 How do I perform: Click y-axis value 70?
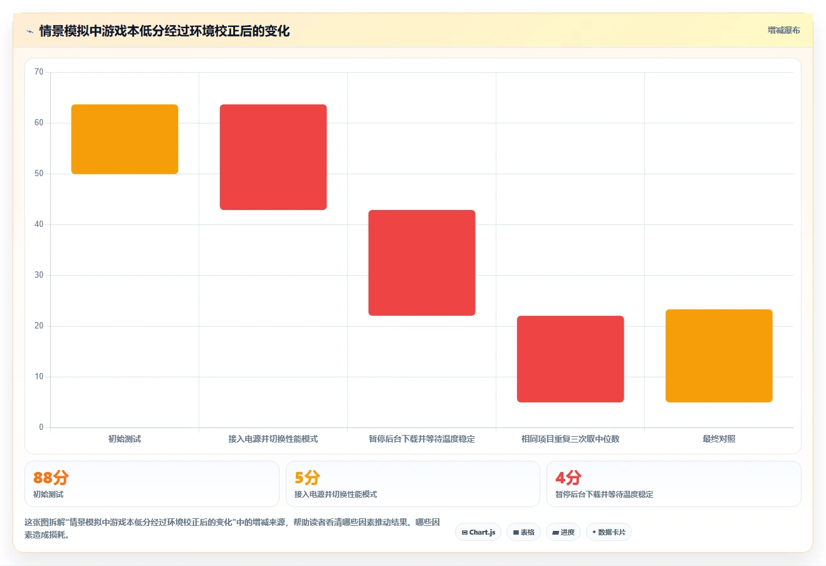(39, 72)
